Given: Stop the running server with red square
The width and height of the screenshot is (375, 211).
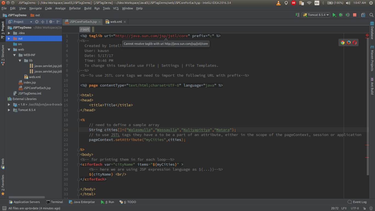Looking at the screenshot, I should (x=355, y=15).
